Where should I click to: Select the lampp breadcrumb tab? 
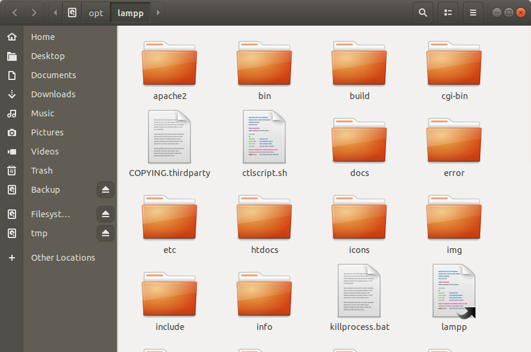point(130,12)
